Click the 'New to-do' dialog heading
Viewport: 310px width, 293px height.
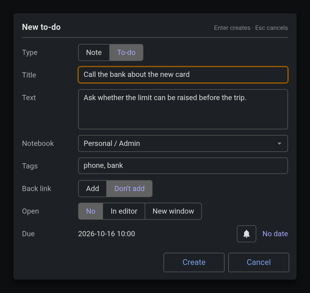[41, 27]
